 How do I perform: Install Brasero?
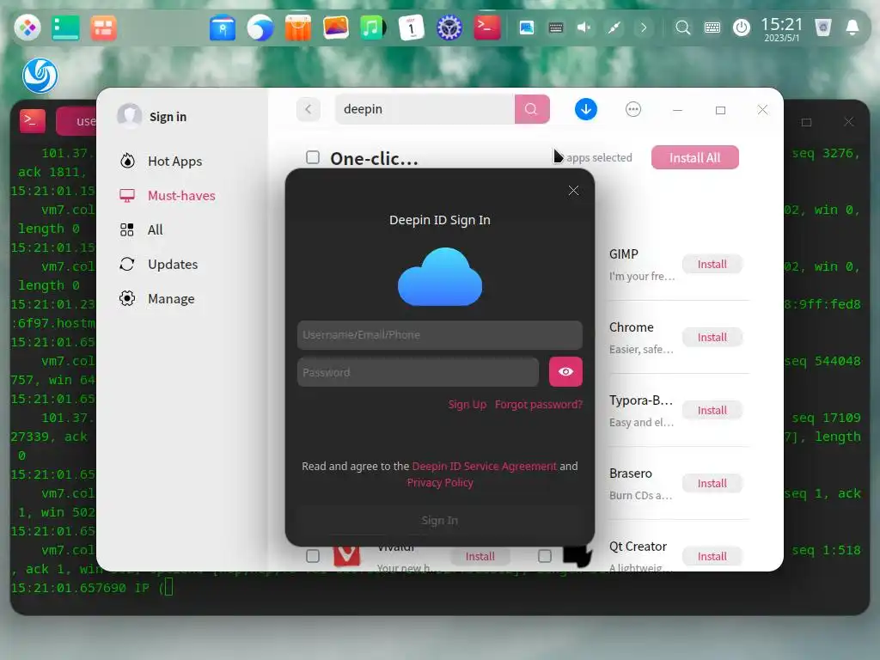[712, 483]
